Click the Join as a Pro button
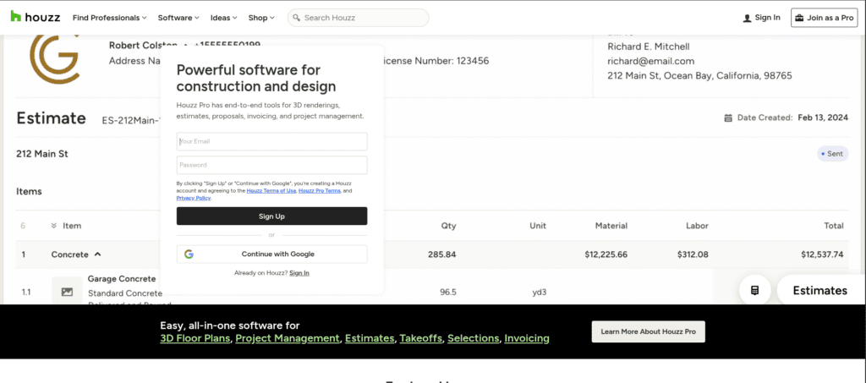The image size is (866, 383). click(x=824, y=18)
